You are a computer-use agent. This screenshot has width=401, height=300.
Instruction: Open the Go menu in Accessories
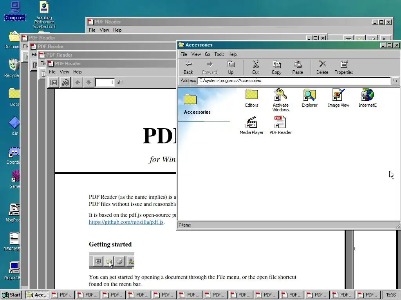[x=208, y=54]
